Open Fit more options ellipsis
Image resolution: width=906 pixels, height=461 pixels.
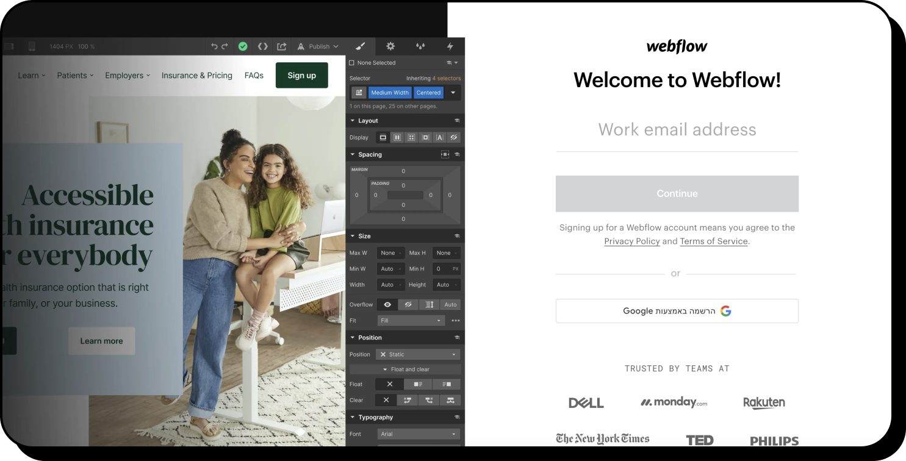tap(455, 321)
